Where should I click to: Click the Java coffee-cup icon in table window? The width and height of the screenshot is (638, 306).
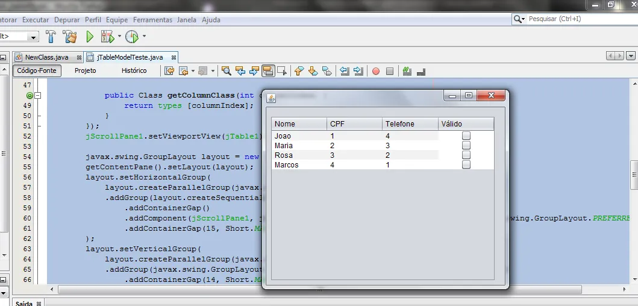(x=271, y=98)
